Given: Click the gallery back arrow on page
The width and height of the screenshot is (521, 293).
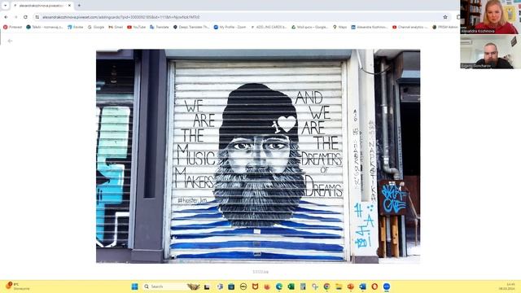Looking at the screenshot, I should coord(10,41).
